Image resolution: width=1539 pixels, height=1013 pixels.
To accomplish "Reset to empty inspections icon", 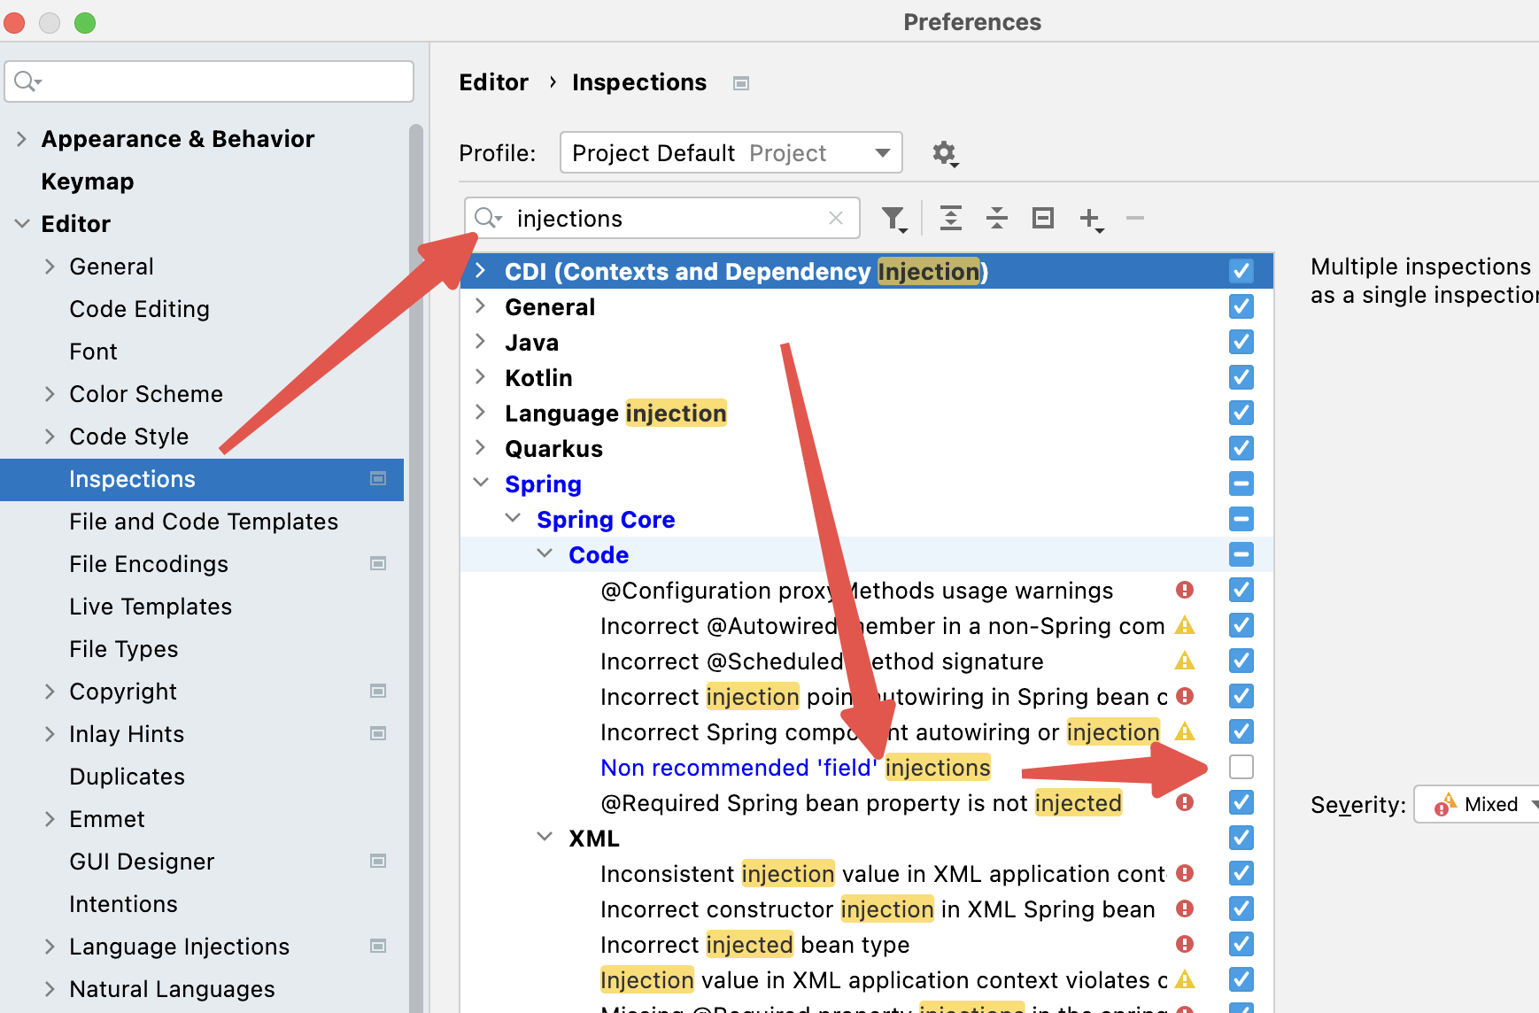I will (x=1043, y=218).
